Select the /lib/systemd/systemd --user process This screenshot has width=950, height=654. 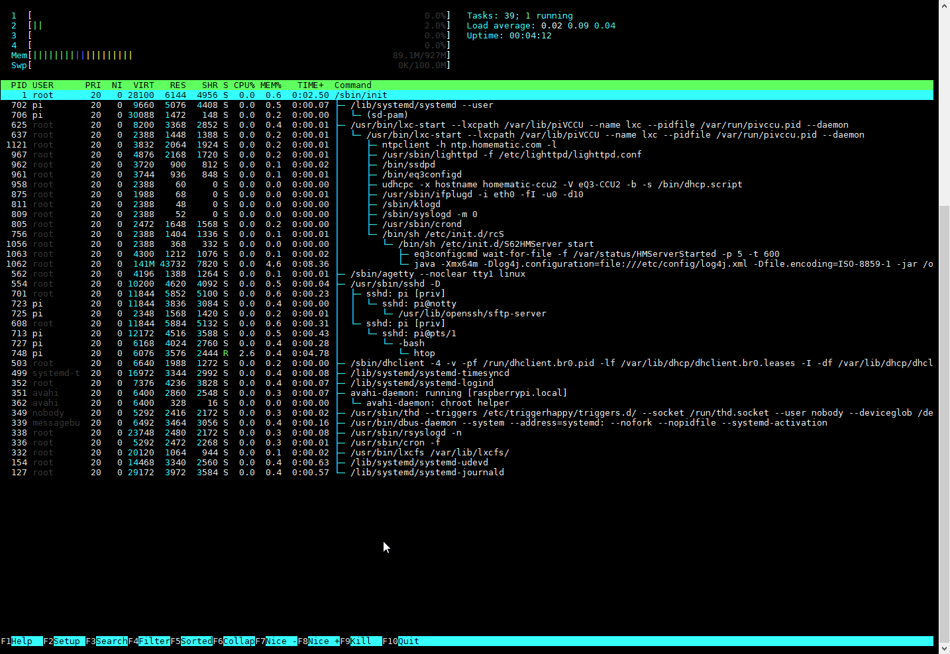click(467, 105)
